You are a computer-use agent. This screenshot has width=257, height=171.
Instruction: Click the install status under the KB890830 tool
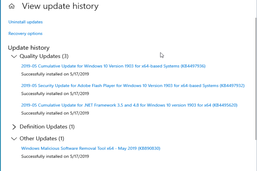(x=55, y=157)
